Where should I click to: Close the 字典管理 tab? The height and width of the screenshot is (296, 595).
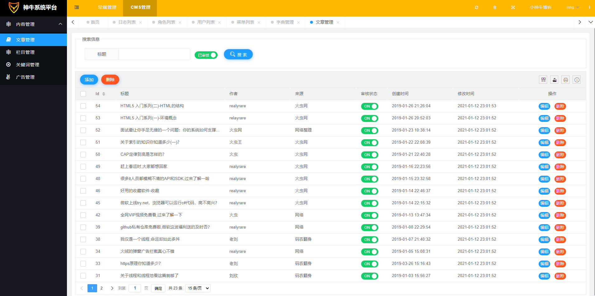point(299,22)
